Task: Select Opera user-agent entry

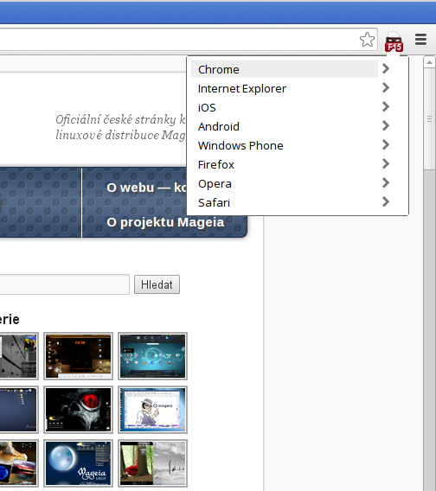Action: point(285,184)
